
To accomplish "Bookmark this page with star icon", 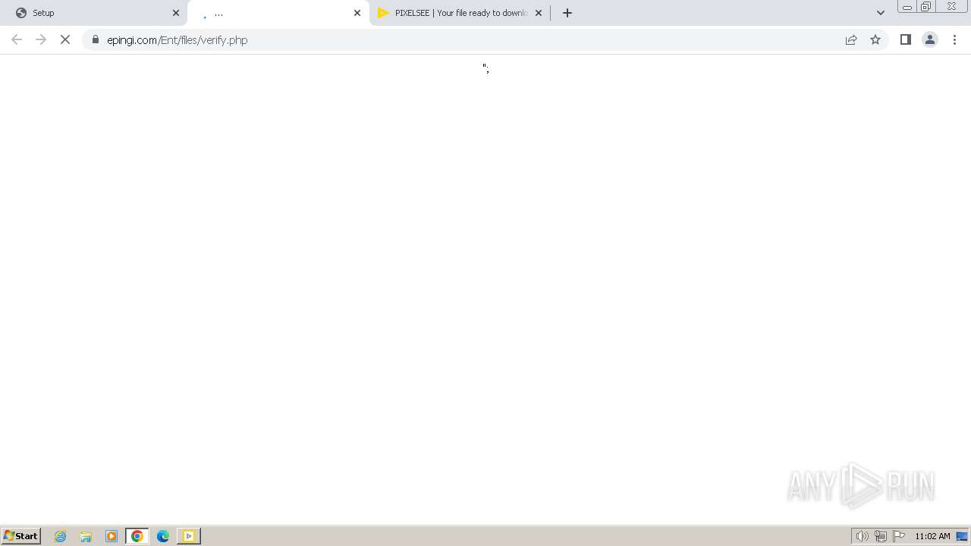I will [875, 39].
